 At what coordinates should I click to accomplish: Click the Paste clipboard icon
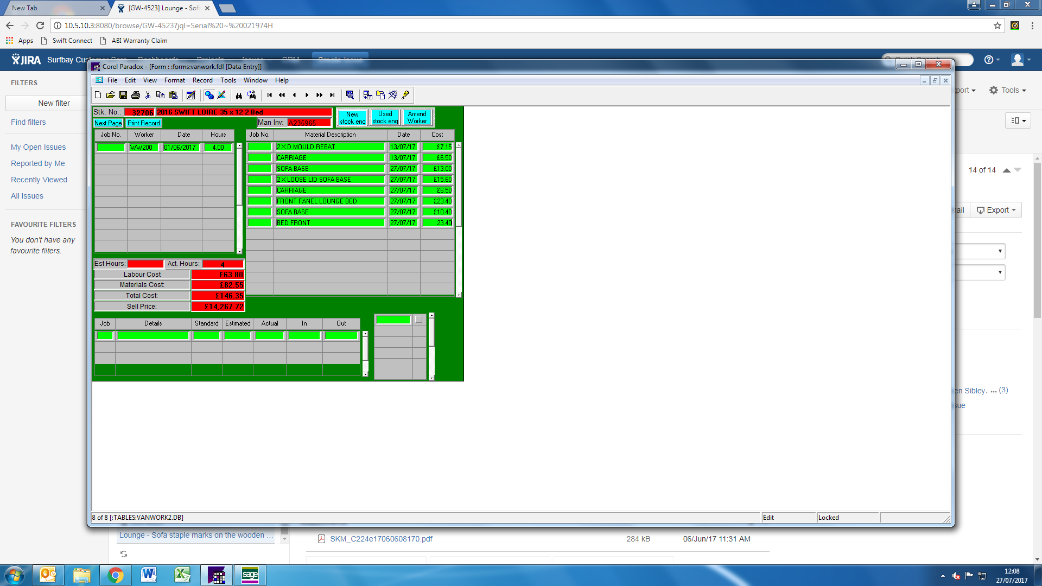coord(173,95)
